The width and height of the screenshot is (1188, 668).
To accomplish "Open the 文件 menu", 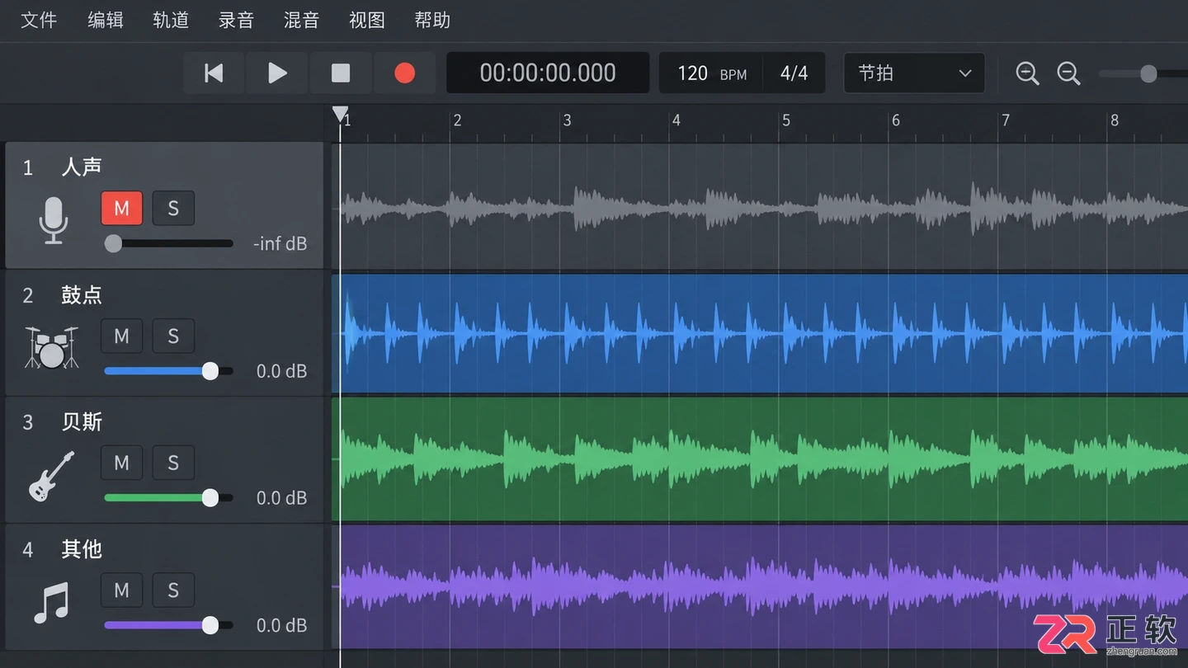I will [x=39, y=20].
